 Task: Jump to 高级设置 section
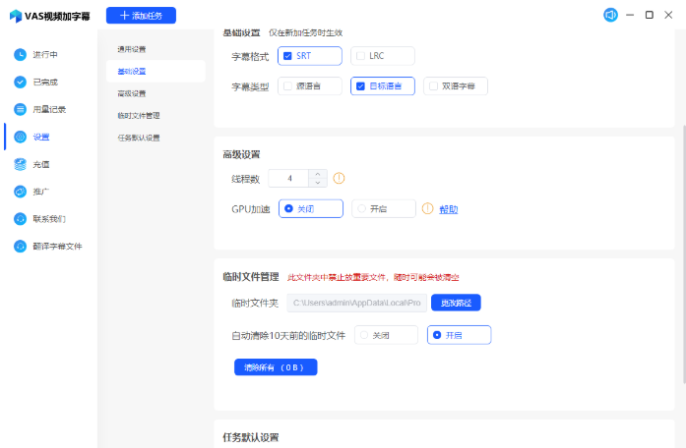tap(132, 93)
